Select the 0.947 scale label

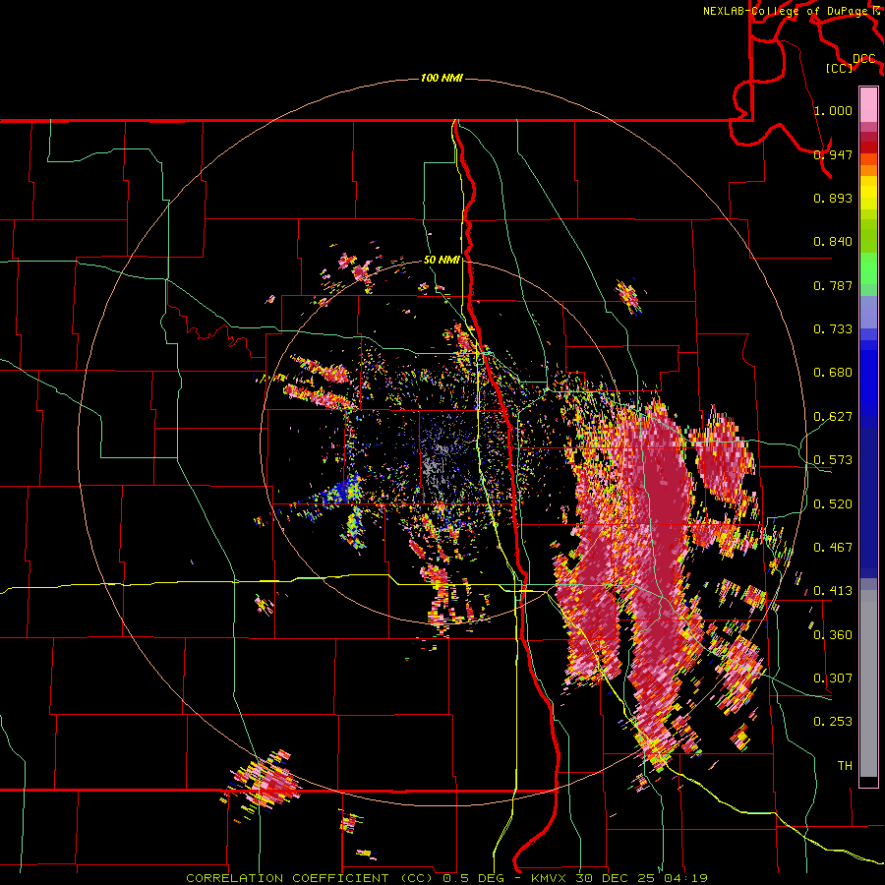coord(833,154)
